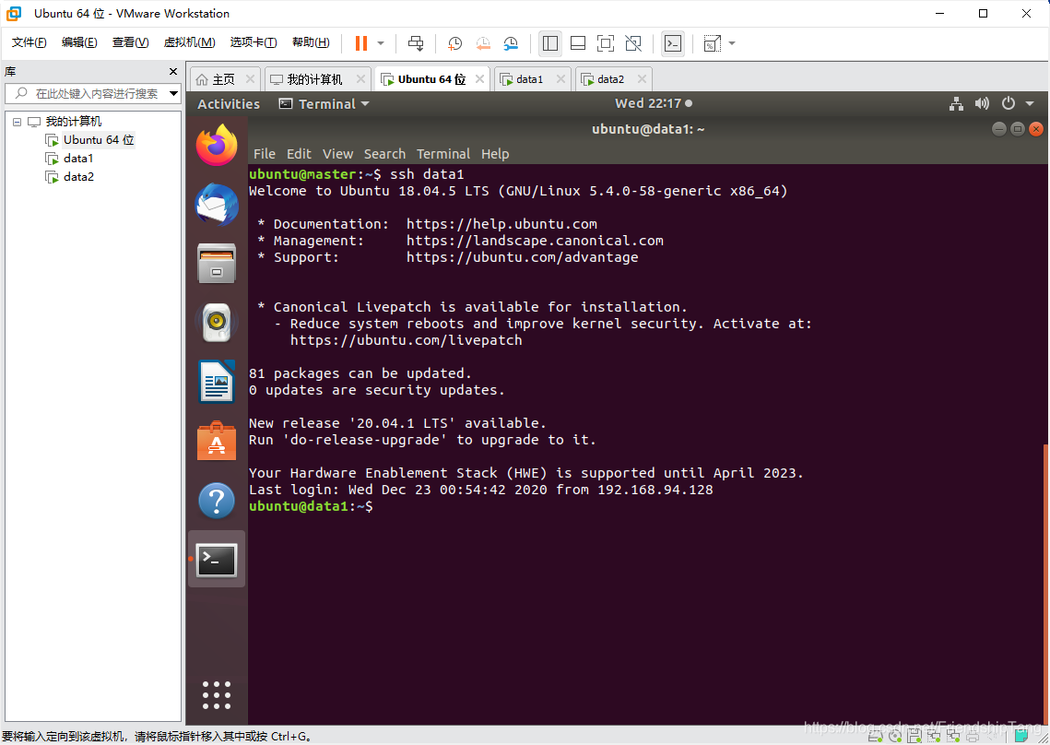Image resolution: width=1050 pixels, height=745 pixels.
Task: Open console view toolbar icon
Action: click(673, 43)
